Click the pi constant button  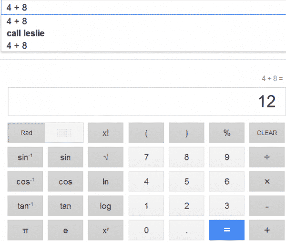(x=25, y=230)
